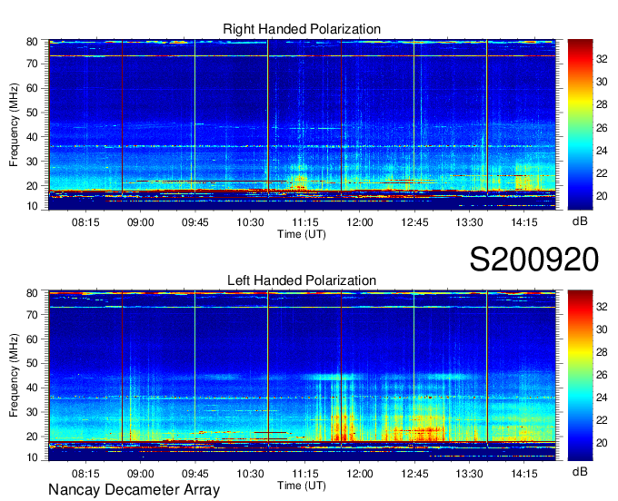Click the 14:15 time tick on the top plot

[524, 222]
